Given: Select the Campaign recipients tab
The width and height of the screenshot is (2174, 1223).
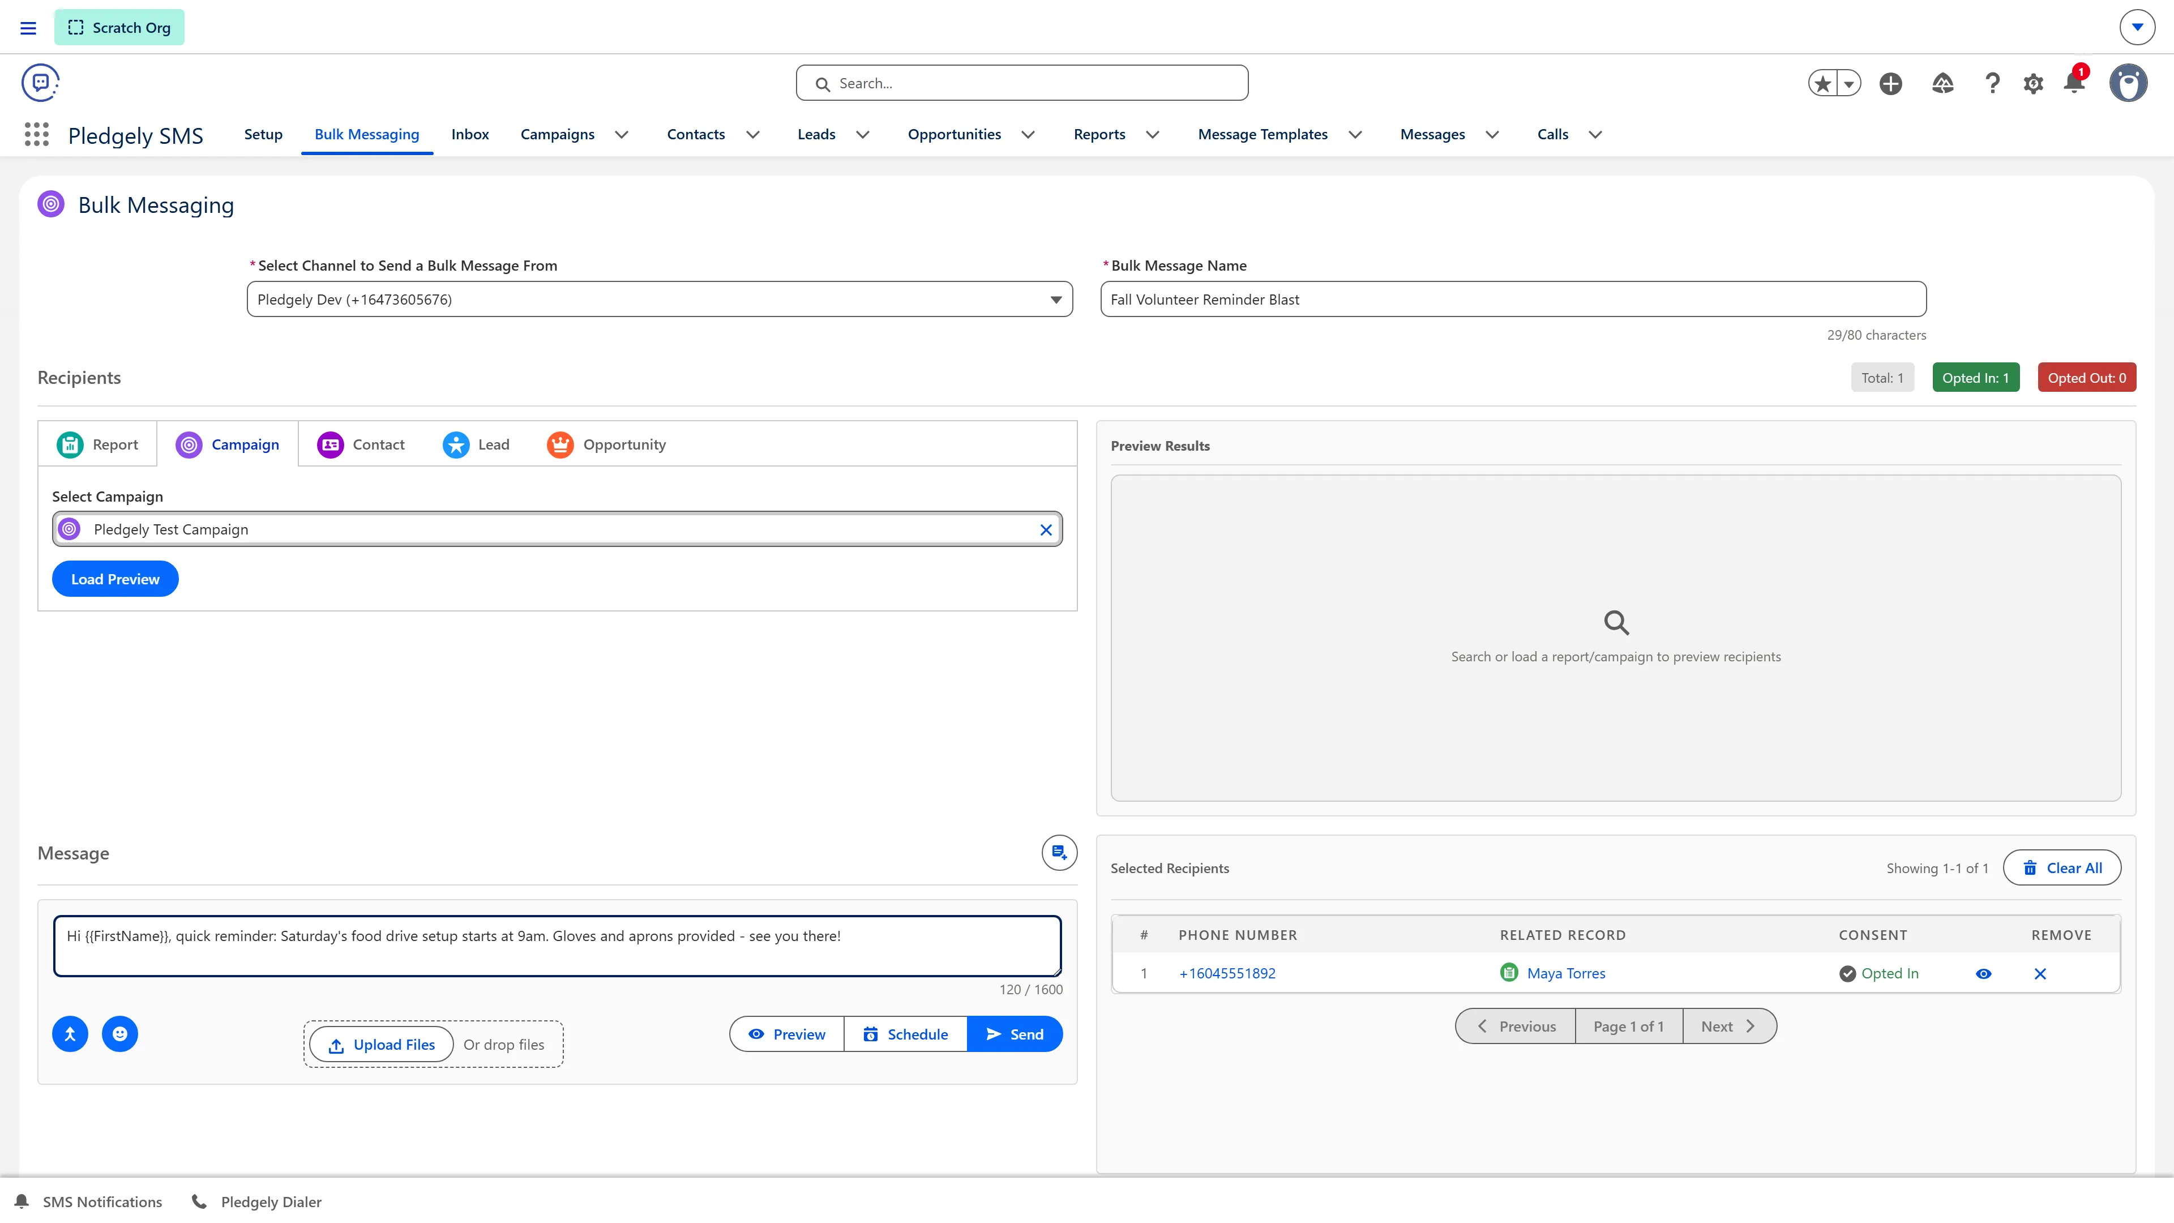Looking at the screenshot, I should pyautogui.click(x=227, y=445).
